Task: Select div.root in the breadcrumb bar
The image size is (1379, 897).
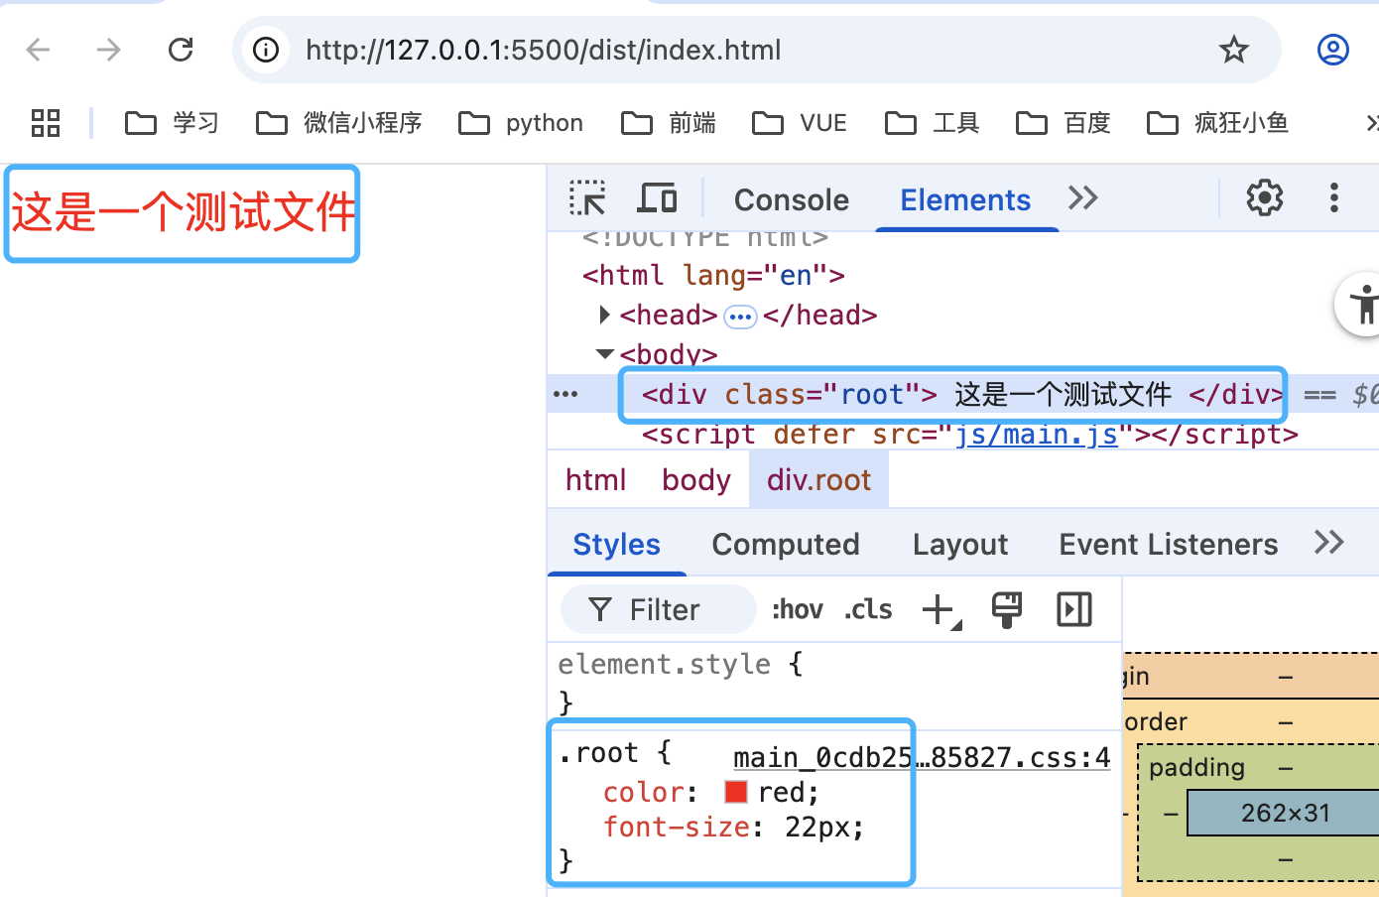Action: click(x=818, y=478)
